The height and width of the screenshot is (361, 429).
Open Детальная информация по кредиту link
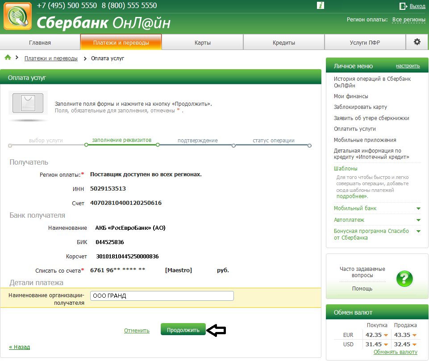click(371, 154)
